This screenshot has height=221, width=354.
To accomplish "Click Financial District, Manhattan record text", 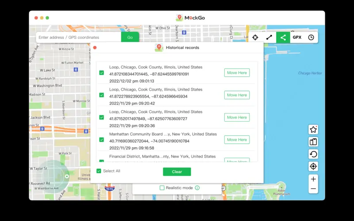I will (x=162, y=156).
